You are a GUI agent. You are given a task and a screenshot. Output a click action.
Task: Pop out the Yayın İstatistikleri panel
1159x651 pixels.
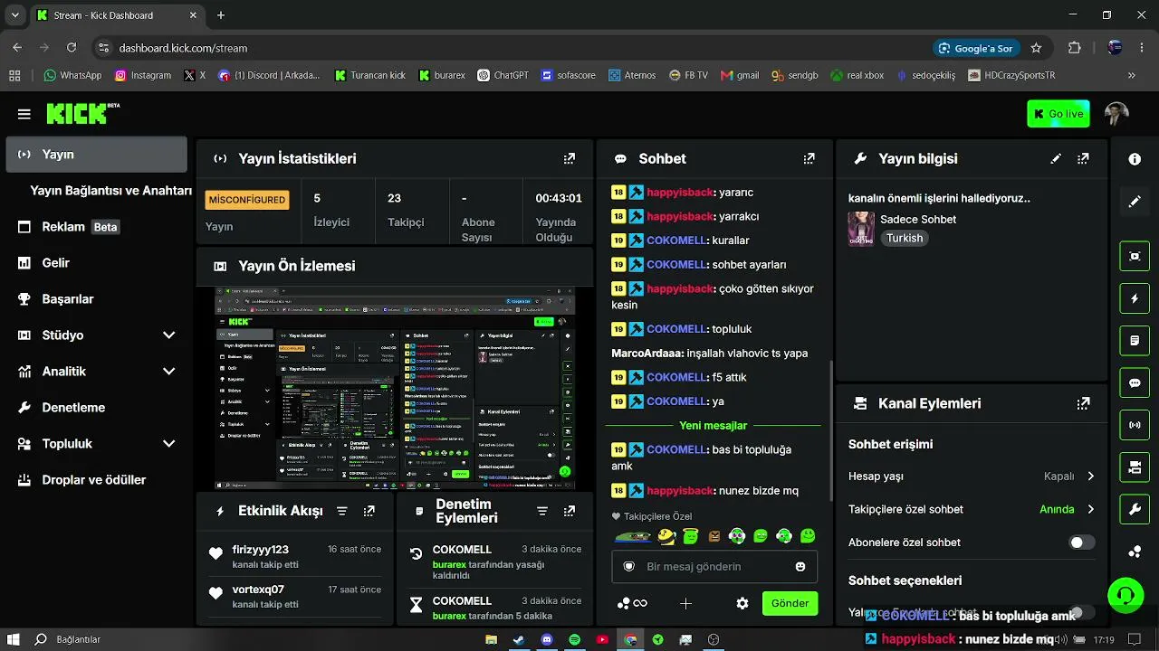click(x=570, y=158)
